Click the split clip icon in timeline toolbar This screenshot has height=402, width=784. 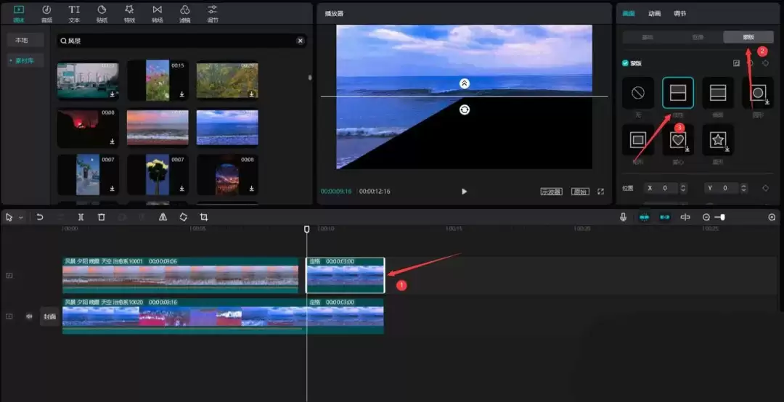(x=81, y=217)
